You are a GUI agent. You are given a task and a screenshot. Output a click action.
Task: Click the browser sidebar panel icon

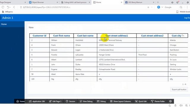click(x=172, y=2)
